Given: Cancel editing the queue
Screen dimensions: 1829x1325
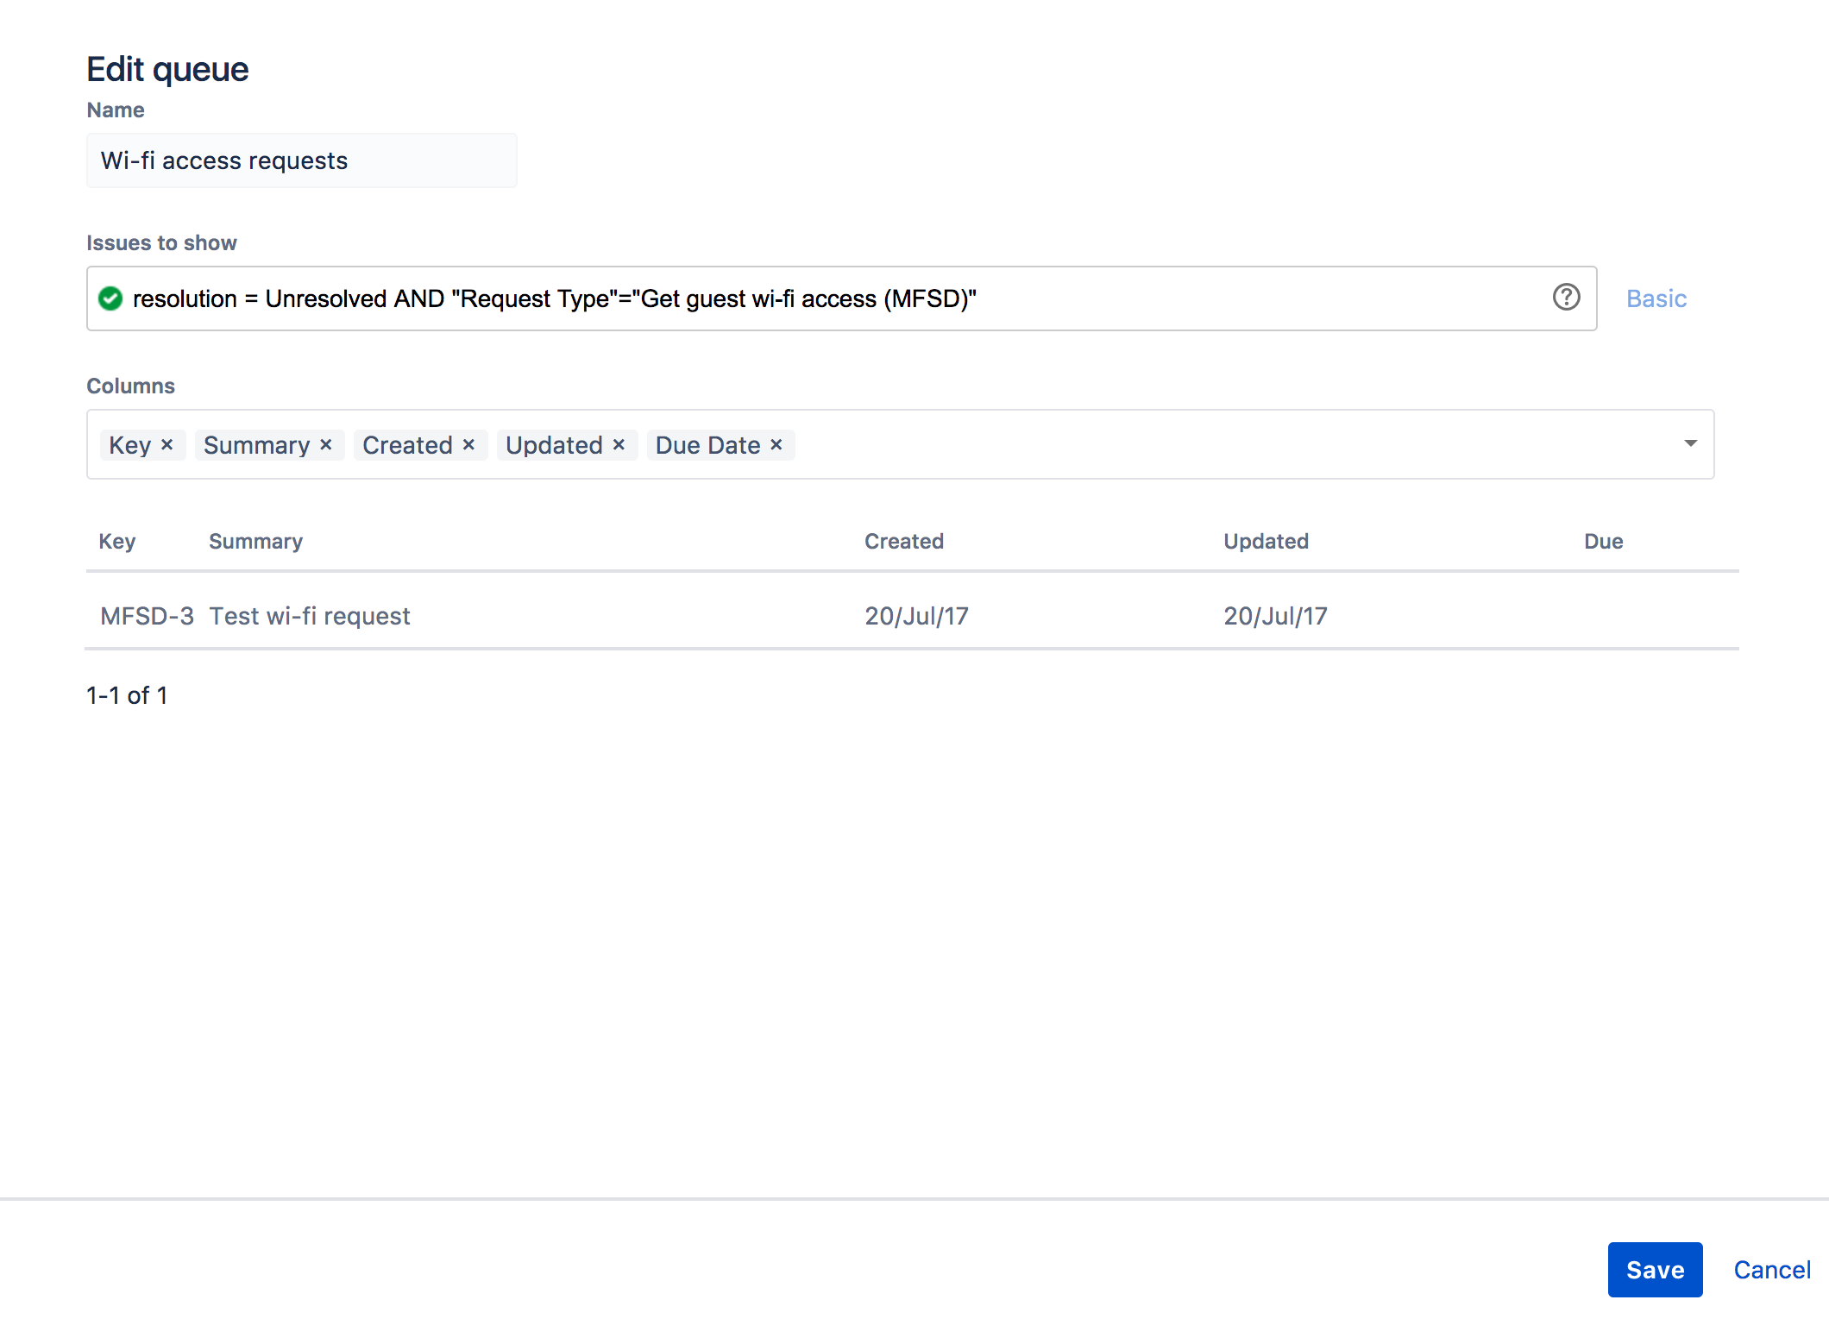Looking at the screenshot, I should click(1778, 1268).
